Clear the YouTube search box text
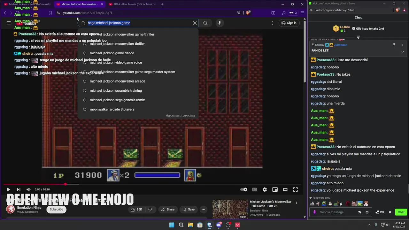The height and width of the screenshot is (230, 409). (x=195, y=23)
